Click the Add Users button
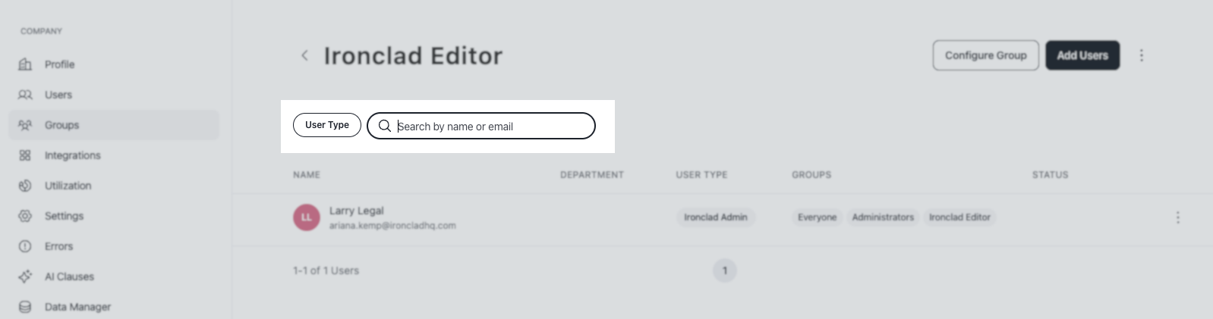Image resolution: width=1213 pixels, height=319 pixels. [x=1082, y=55]
